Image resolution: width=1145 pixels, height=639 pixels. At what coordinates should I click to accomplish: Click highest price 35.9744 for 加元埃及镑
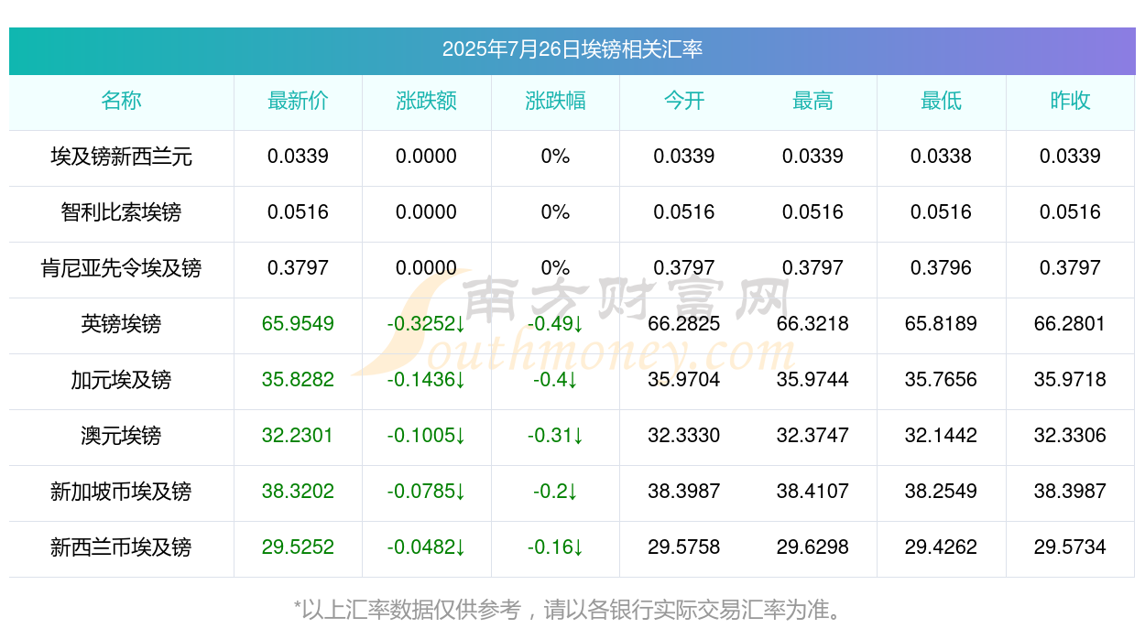(x=812, y=380)
